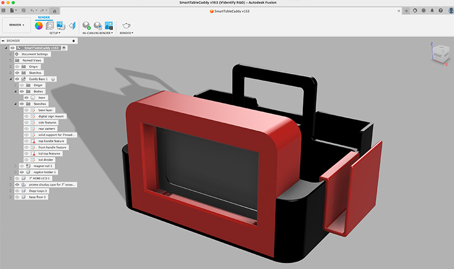
Task: Show the digital sign mount sketch
Action: coord(26,116)
